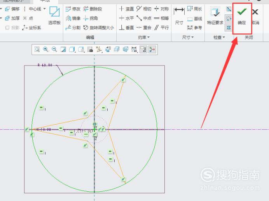Image resolution: width=269 pixels, height=201 pixels.
Task: Click the 修改 (Modify) tool
Action: coord(73,9)
